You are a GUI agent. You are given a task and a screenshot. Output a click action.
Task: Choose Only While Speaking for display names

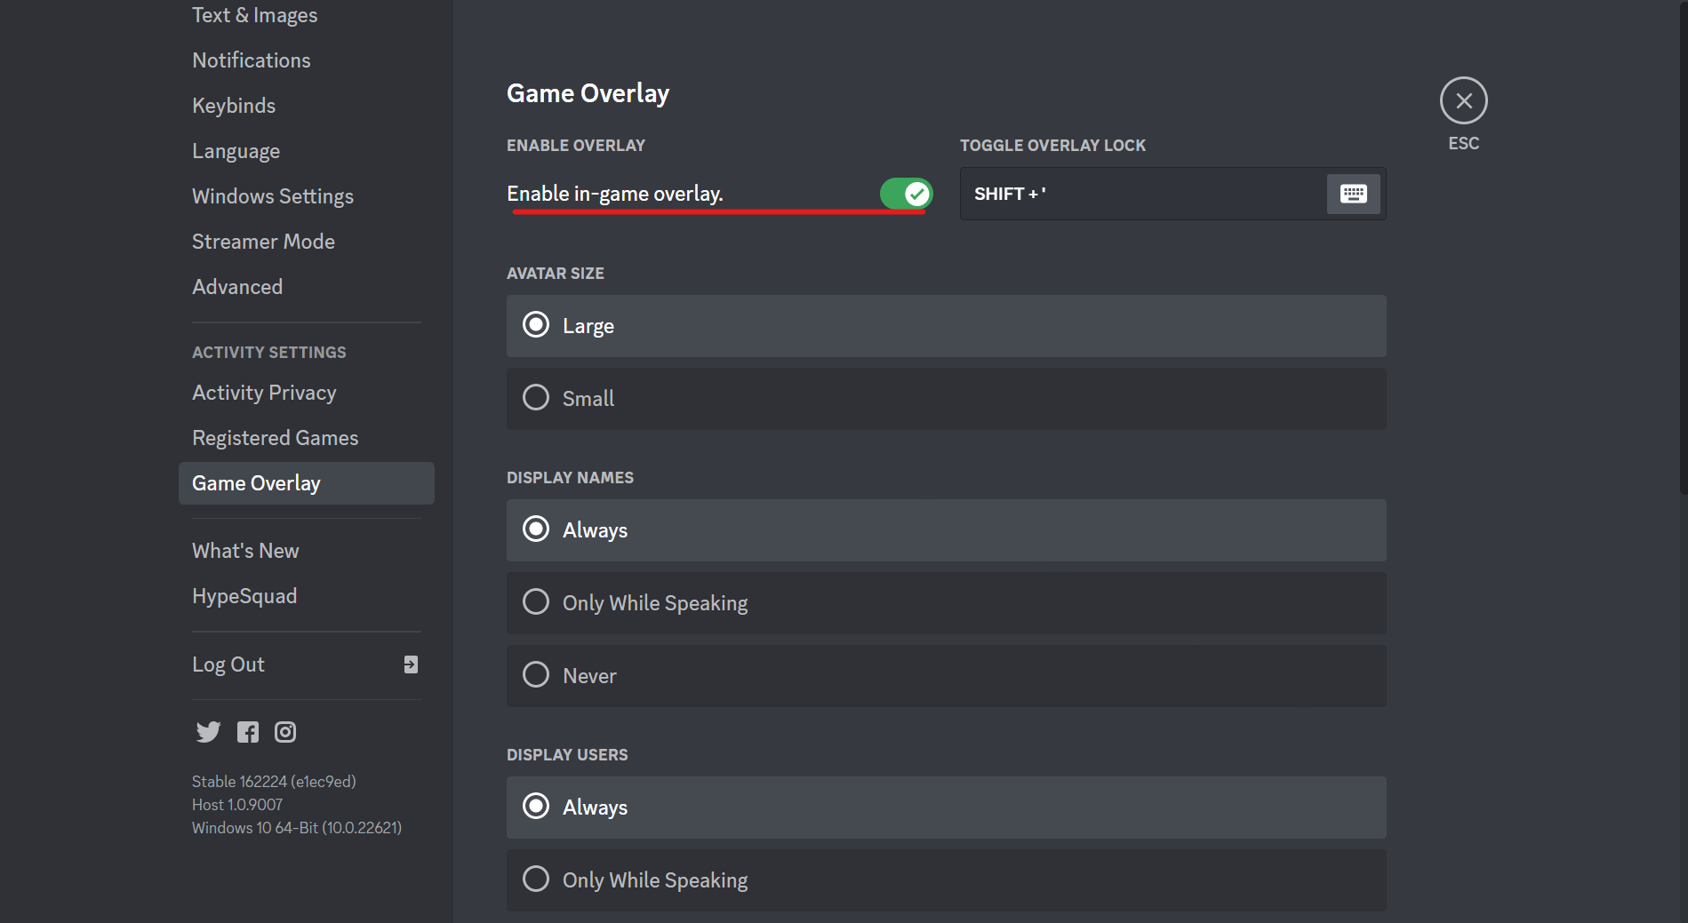tap(946, 603)
